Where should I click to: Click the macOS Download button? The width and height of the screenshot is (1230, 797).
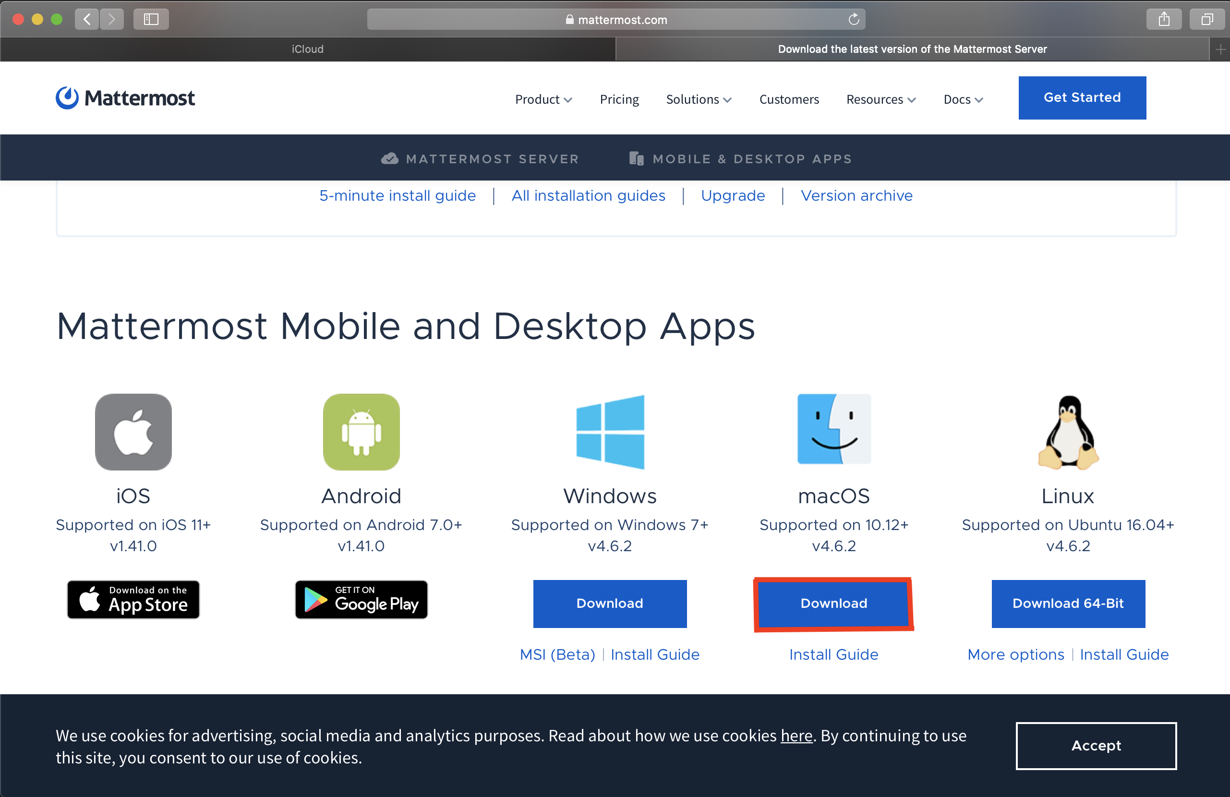tap(833, 604)
